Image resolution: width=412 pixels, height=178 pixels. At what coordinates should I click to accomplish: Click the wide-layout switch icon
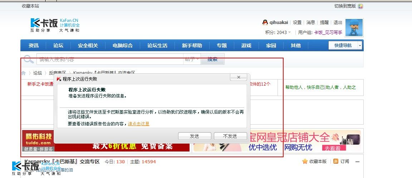point(360,6)
